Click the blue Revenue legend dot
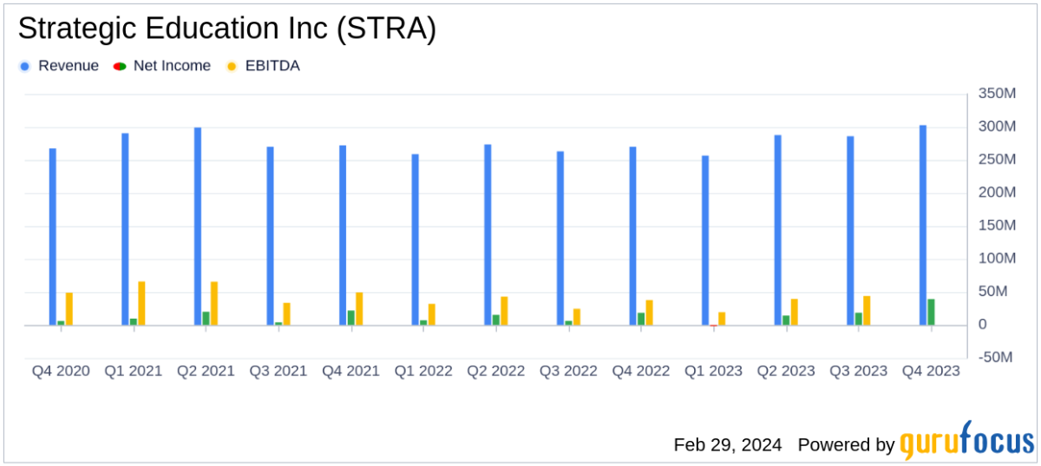The width and height of the screenshot is (1041, 466). pos(25,67)
